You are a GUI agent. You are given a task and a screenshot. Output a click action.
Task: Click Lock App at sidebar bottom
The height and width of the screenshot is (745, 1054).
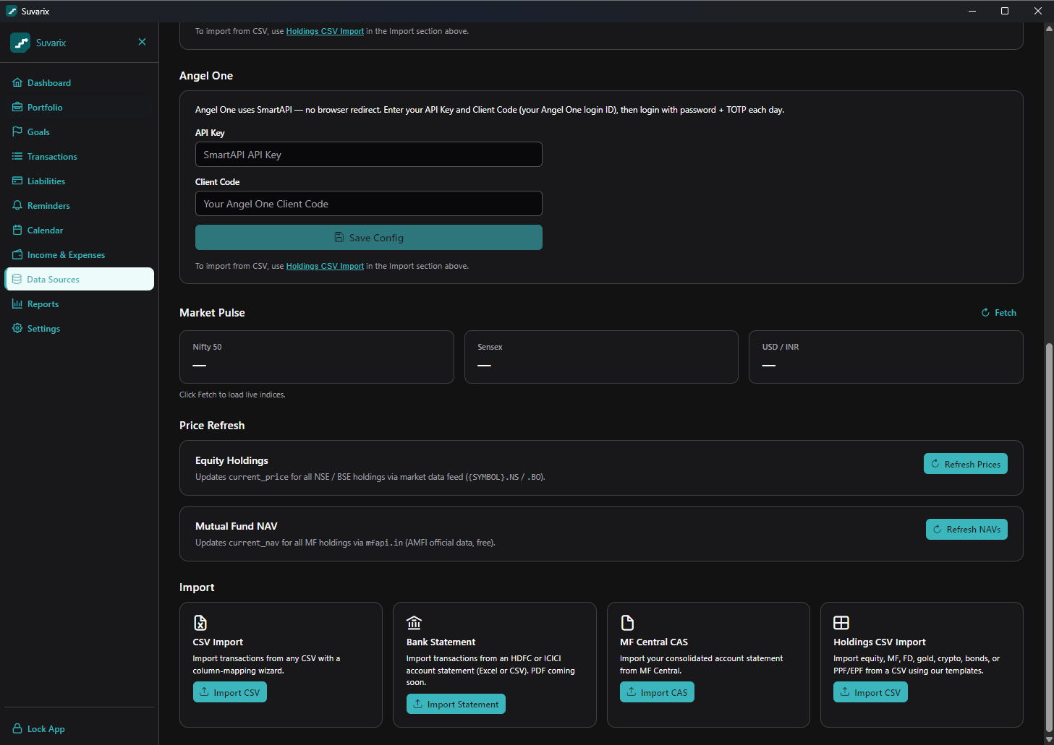tap(79, 728)
